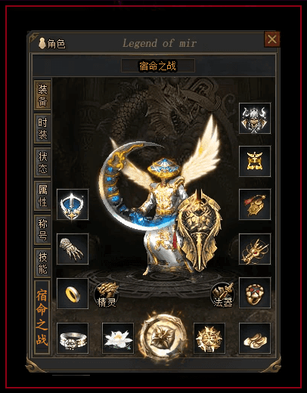Click the golden sunburst emblem slot
This screenshot has height=393, width=307.
point(209,338)
